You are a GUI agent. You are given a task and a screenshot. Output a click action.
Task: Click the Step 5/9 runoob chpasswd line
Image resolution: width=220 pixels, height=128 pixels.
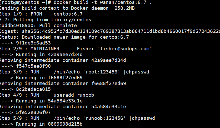tap(77, 118)
